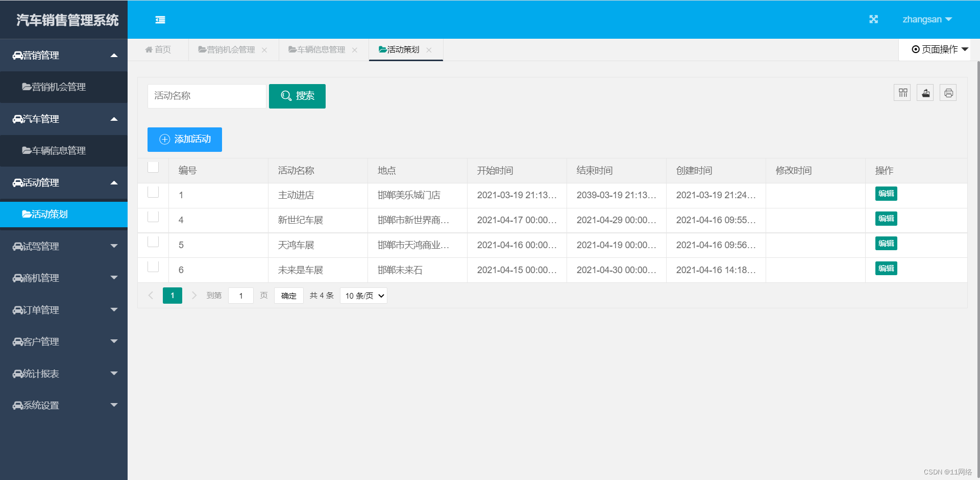The height and width of the screenshot is (480, 980).
Task: Expand the 系统设置 menu arrow
Action: click(x=114, y=405)
